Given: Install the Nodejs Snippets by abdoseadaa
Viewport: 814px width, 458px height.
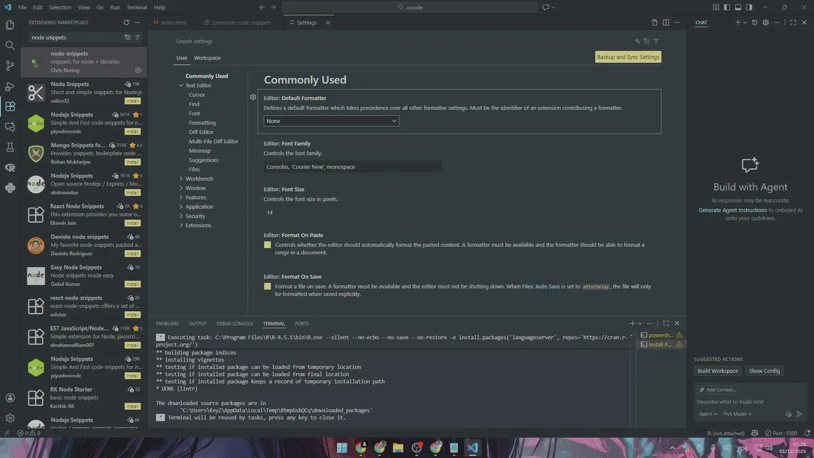Looking at the screenshot, I should click(132, 193).
